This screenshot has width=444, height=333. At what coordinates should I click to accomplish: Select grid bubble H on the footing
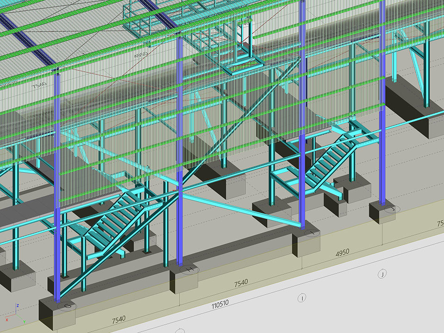coord(190,269)
